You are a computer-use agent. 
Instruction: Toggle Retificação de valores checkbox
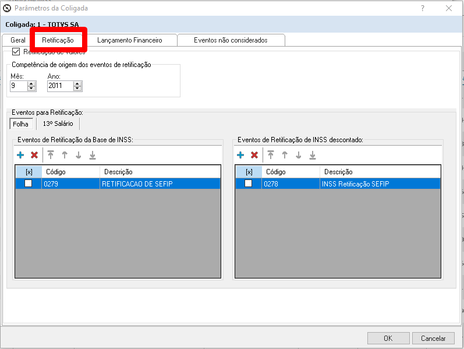(x=16, y=51)
